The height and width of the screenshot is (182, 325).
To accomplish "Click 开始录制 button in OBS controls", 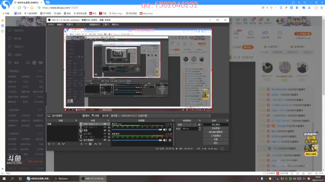I will coord(216,128).
